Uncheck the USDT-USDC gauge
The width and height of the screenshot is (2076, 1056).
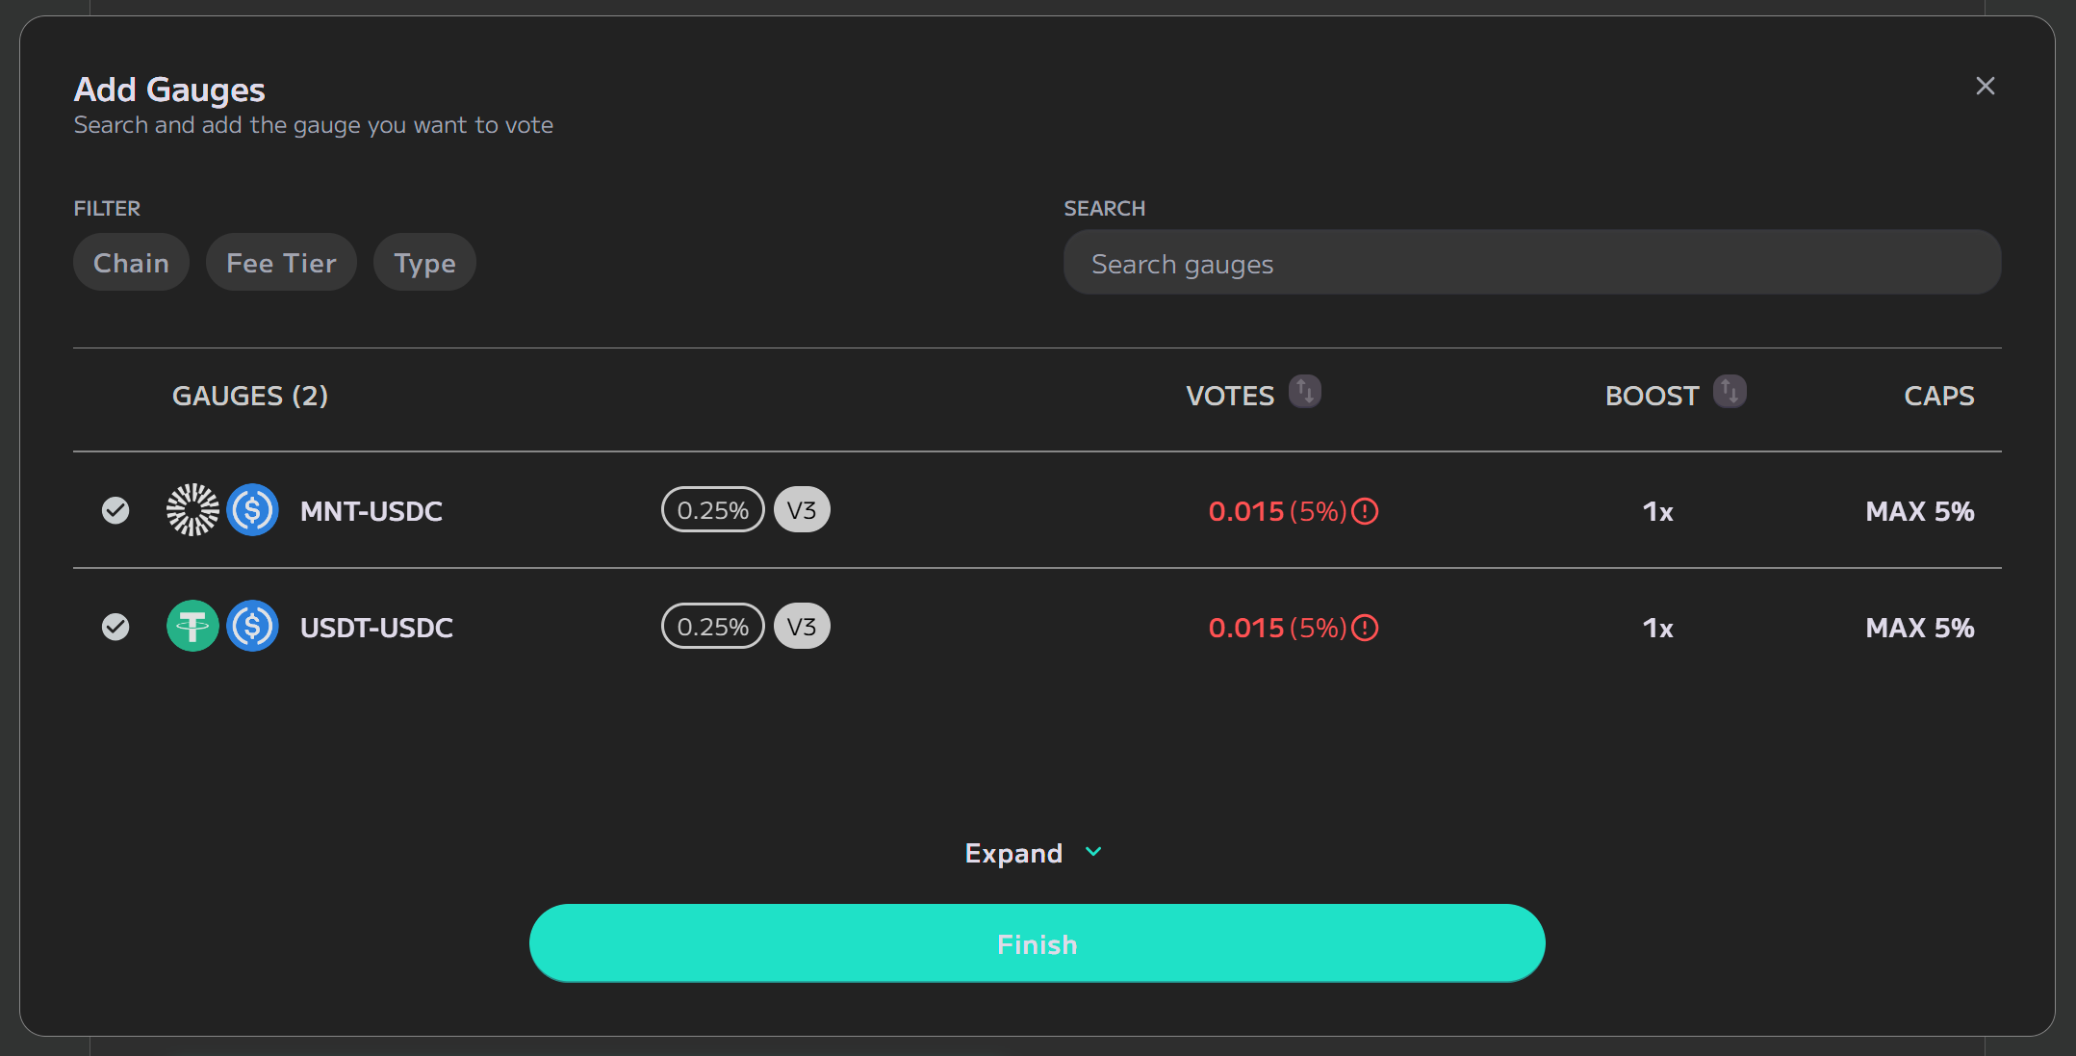[115, 627]
